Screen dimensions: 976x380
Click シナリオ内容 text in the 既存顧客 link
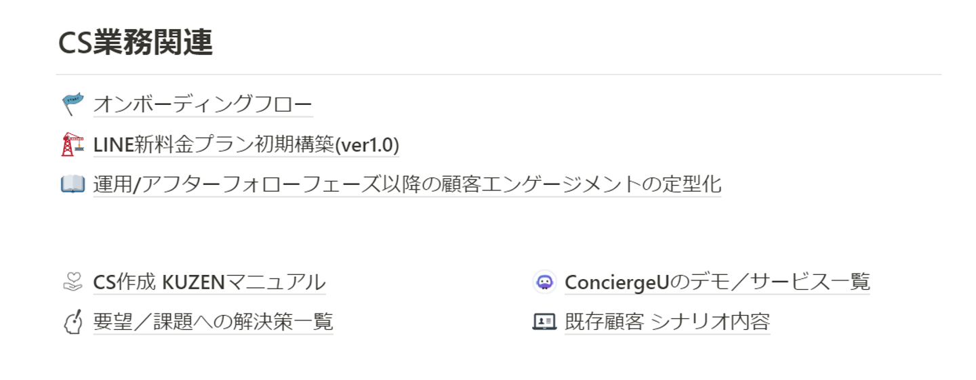(x=710, y=322)
